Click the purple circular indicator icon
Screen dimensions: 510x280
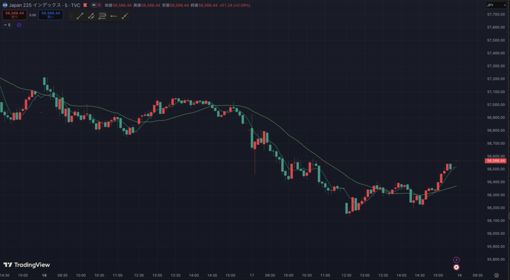pos(19,25)
